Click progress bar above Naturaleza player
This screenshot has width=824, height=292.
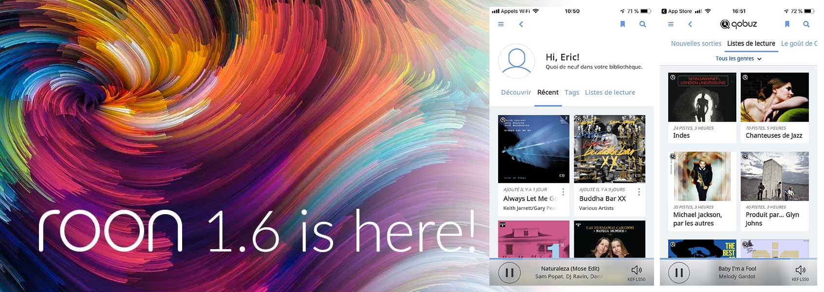[x=572, y=258]
